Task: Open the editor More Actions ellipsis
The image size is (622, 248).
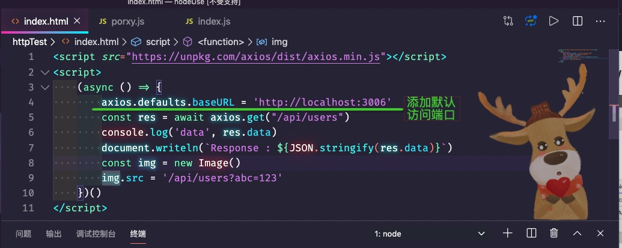Action: point(600,21)
